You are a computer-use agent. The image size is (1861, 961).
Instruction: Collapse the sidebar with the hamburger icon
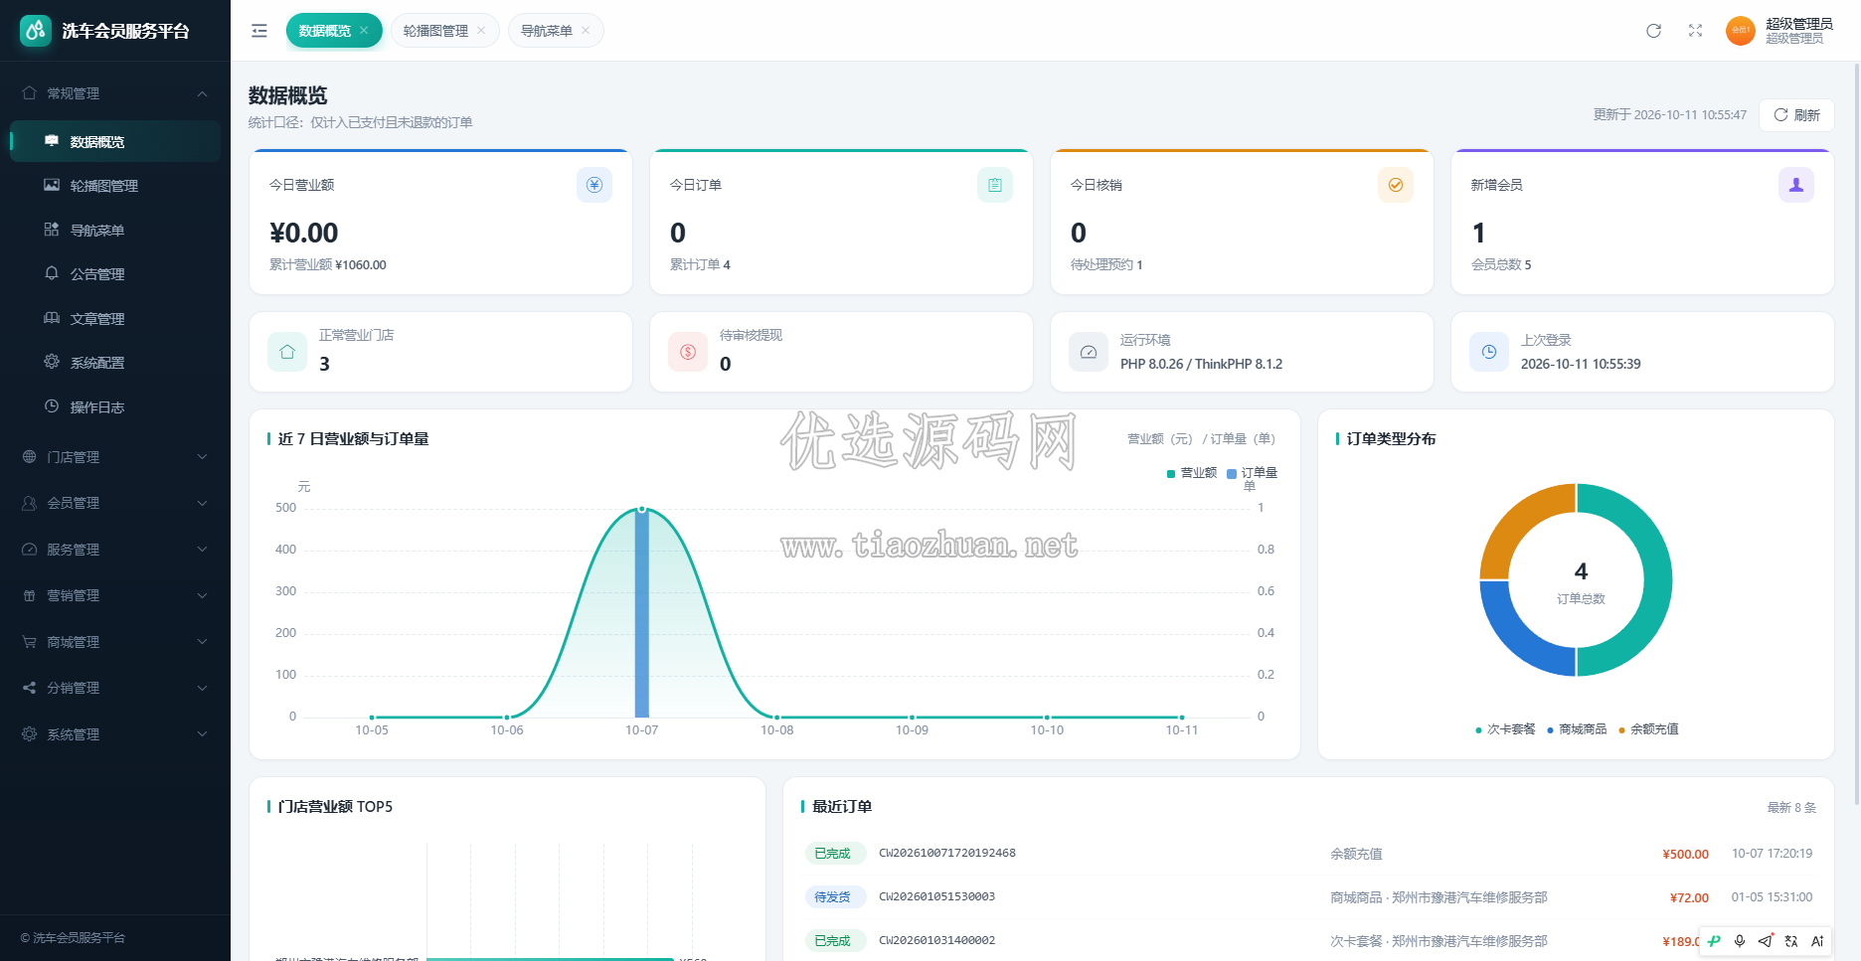click(259, 31)
